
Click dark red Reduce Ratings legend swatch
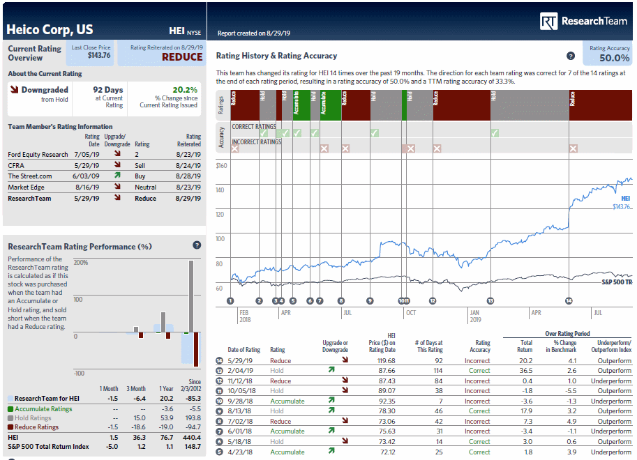coord(10,427)
